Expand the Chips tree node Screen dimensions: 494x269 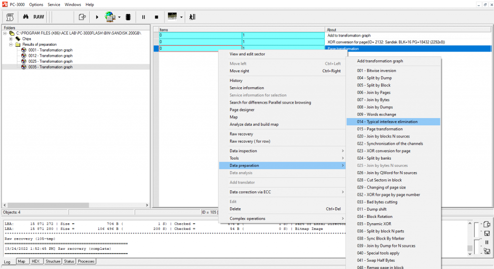[x=11, y=39]
